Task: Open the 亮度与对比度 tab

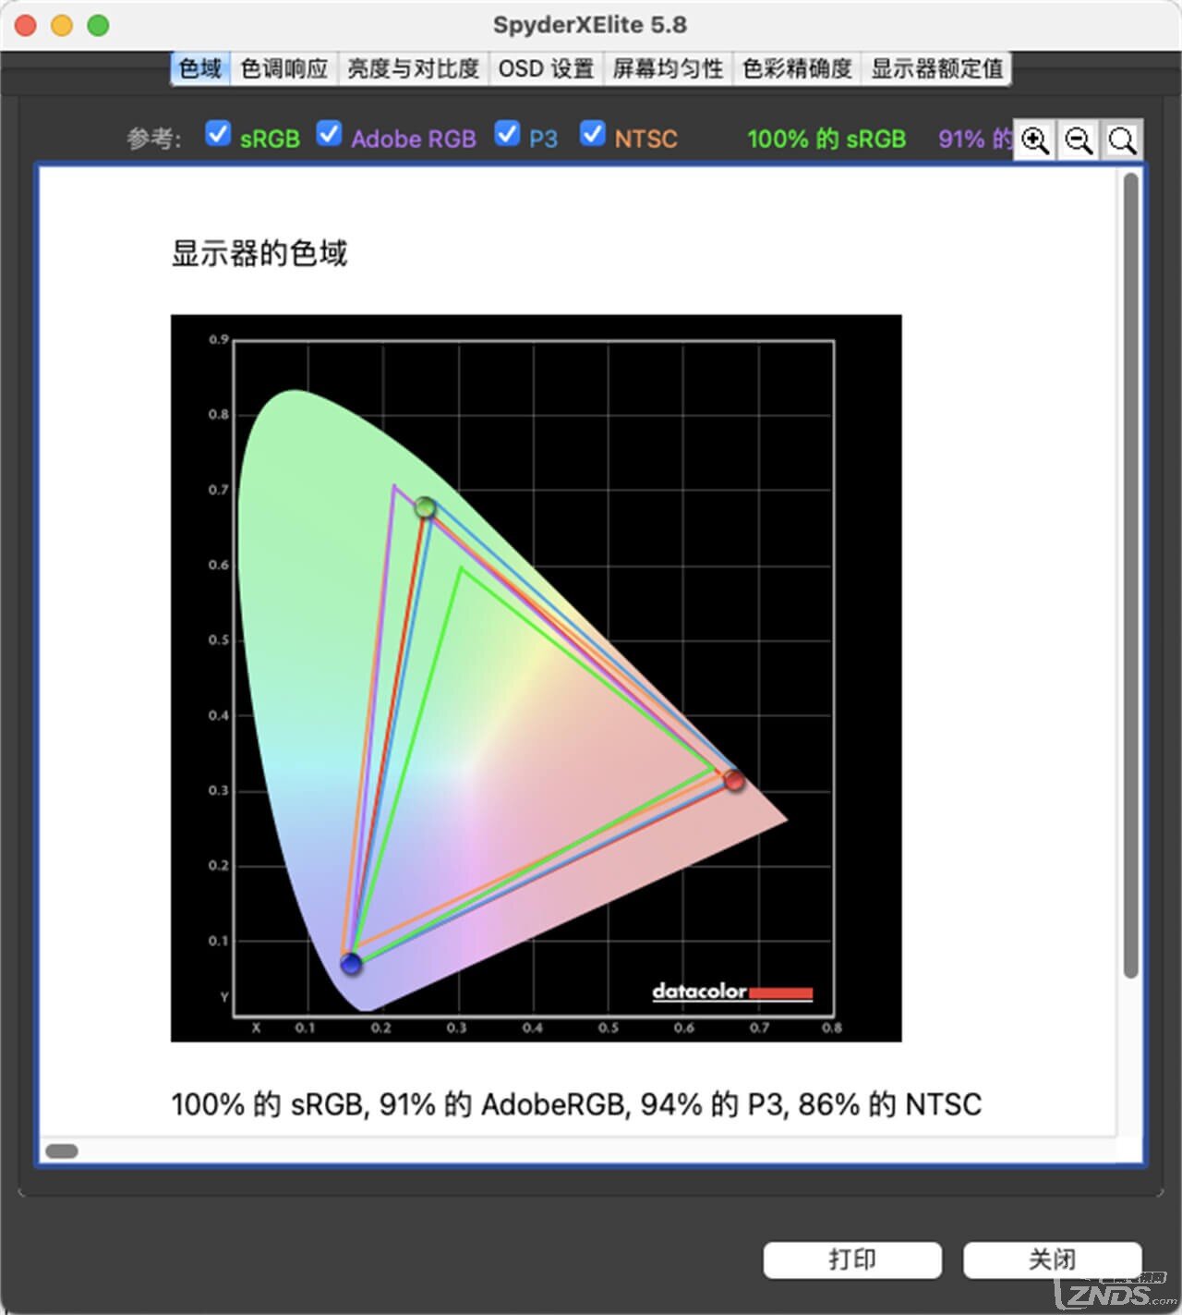Action: (413, 68)
